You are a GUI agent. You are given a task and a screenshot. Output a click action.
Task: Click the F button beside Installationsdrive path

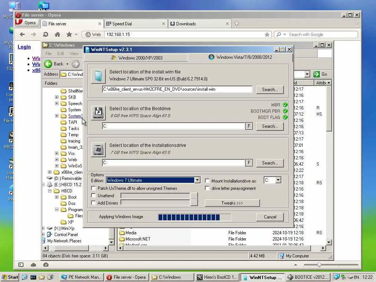[x=249, y=163]
